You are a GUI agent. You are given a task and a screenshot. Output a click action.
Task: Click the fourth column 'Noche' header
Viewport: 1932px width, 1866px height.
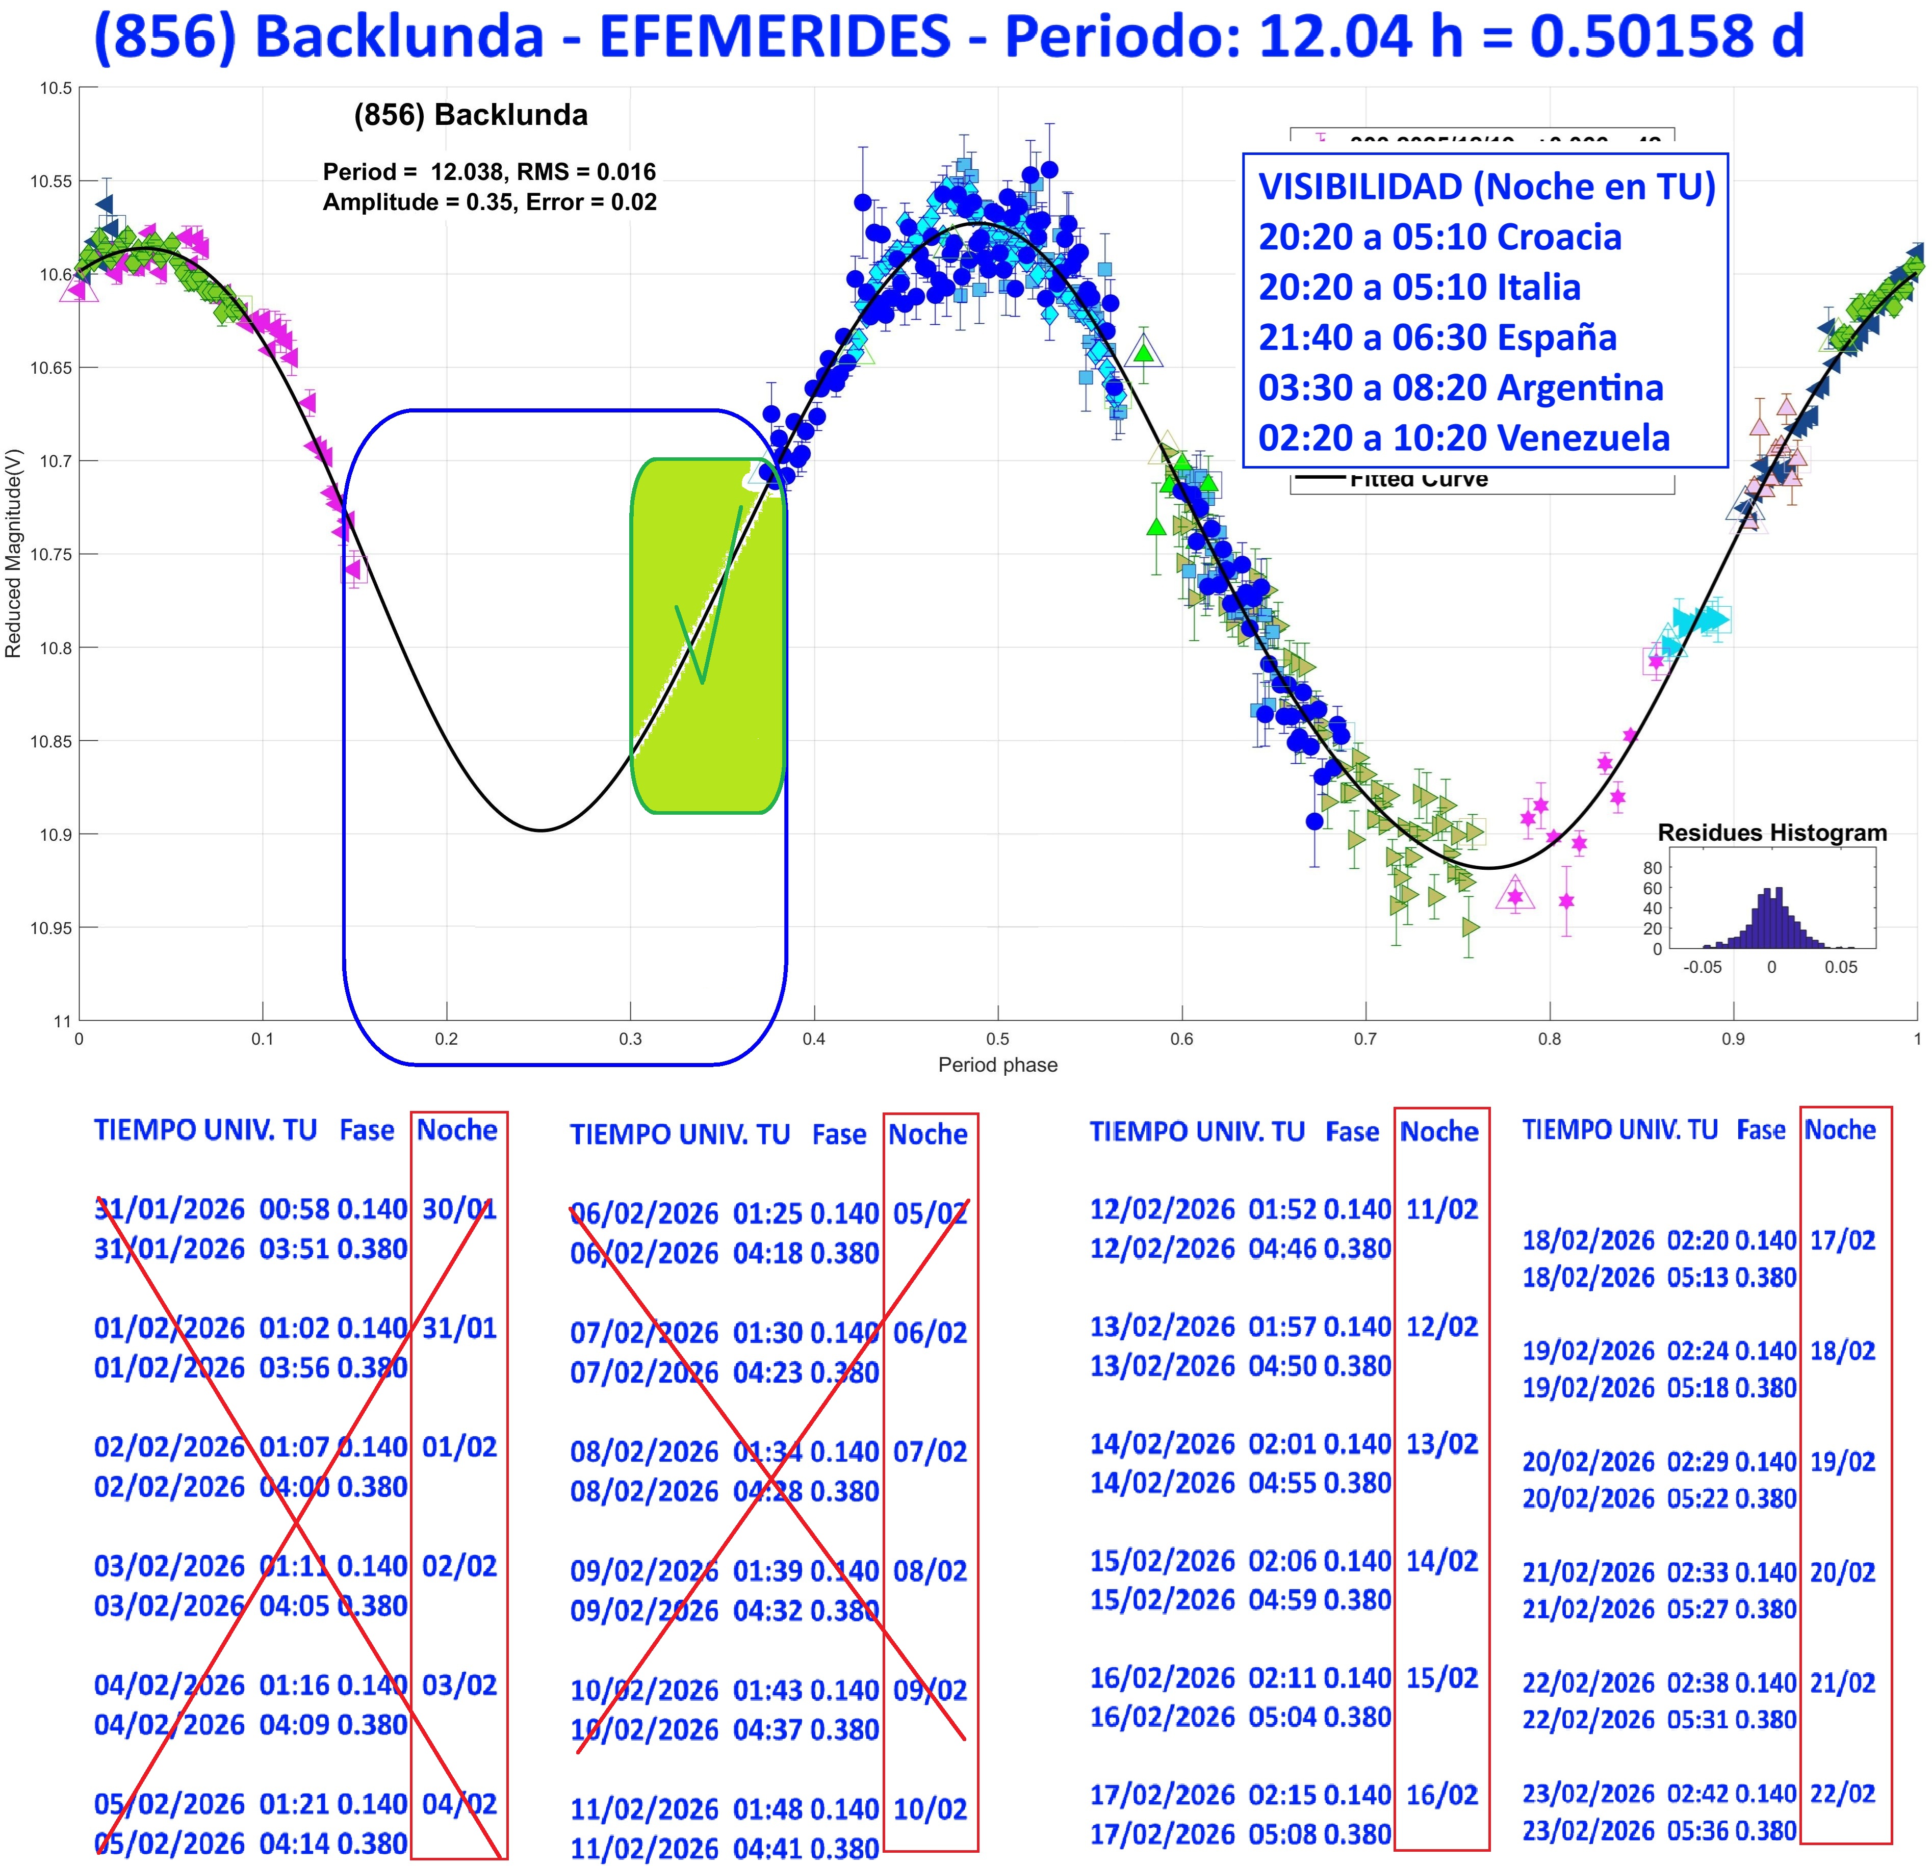coord(1839,1130)
